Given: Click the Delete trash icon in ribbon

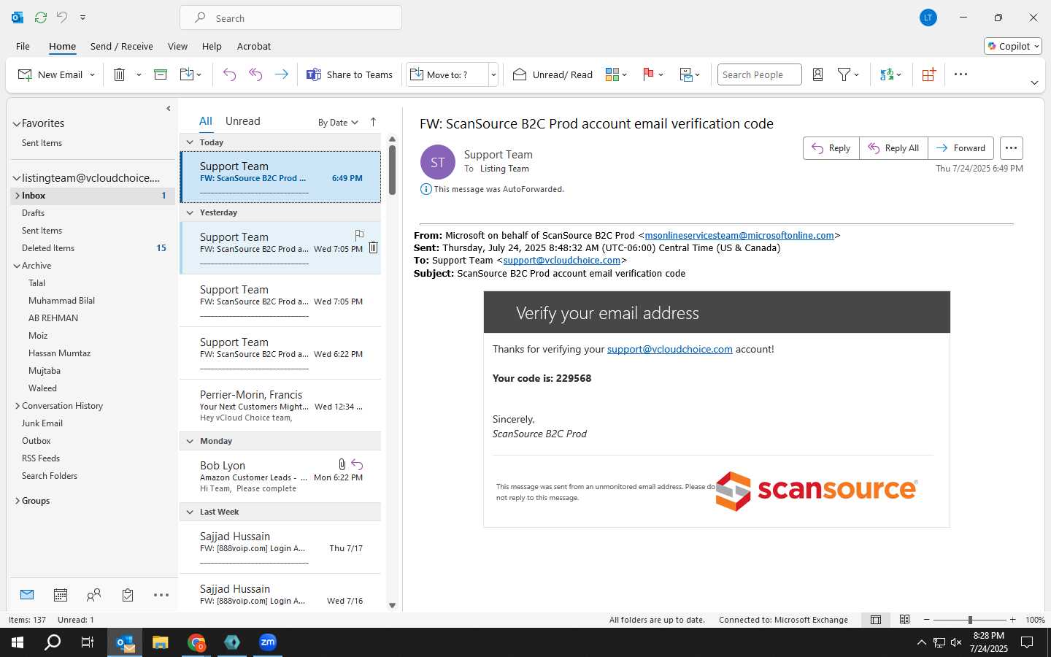Looking at the screenshot, I should (120, 74).
